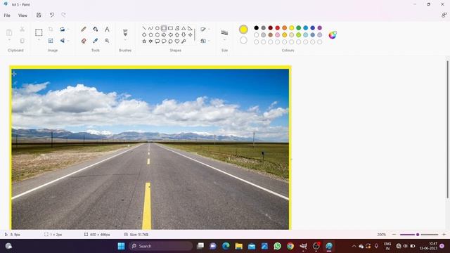
Task: Open Microsoft Edge from taskbar
Action: coord(226,246)
